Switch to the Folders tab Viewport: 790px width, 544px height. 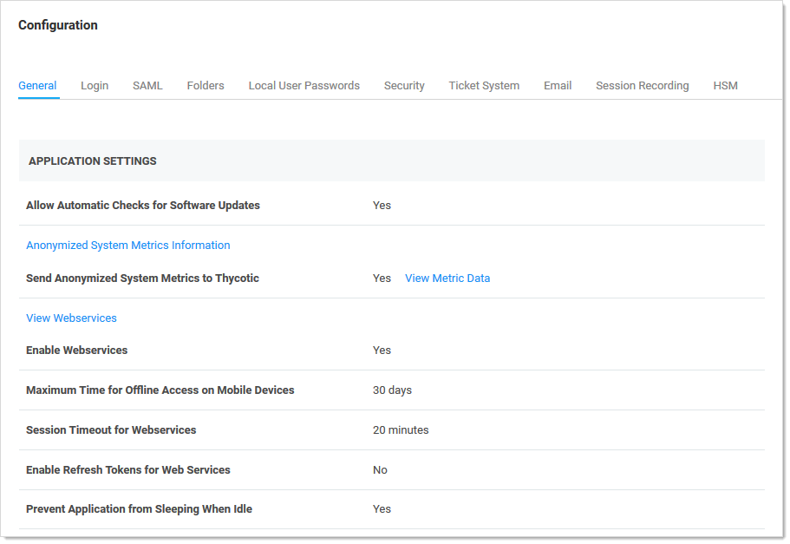tap(205, 85)
